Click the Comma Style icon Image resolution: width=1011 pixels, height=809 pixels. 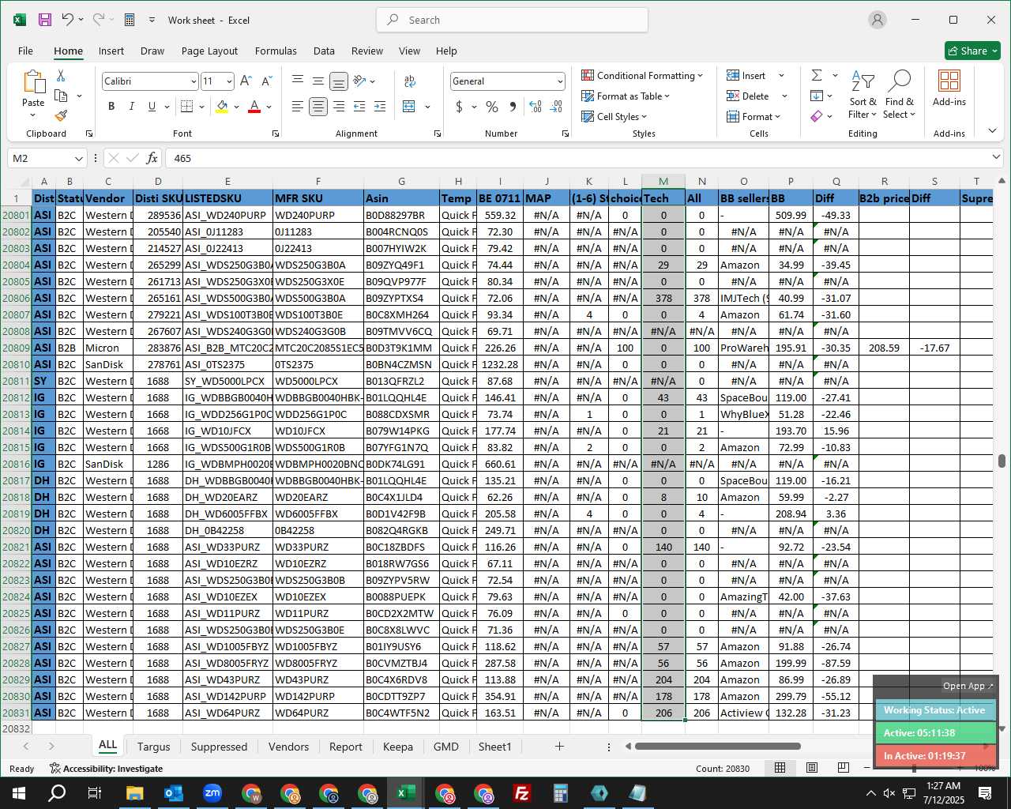[513, 106]
